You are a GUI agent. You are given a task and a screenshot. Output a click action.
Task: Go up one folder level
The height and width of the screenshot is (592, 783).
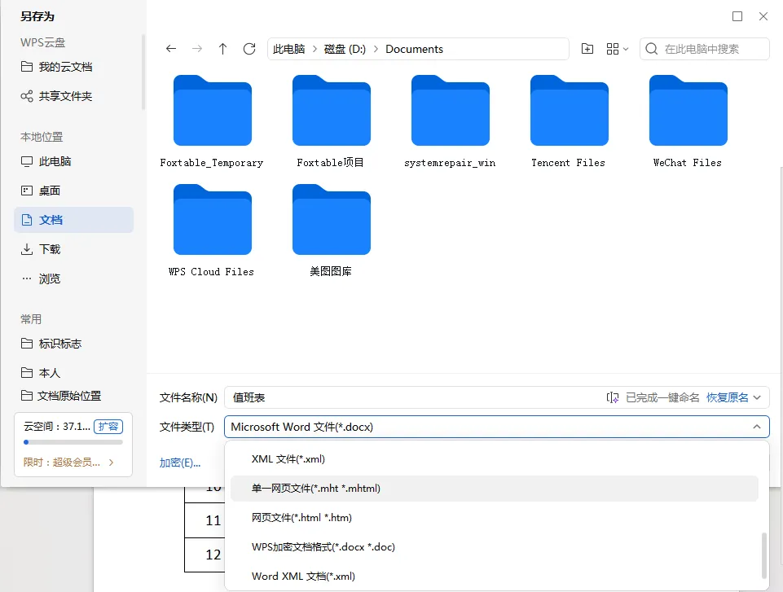(x=222, y=48)
